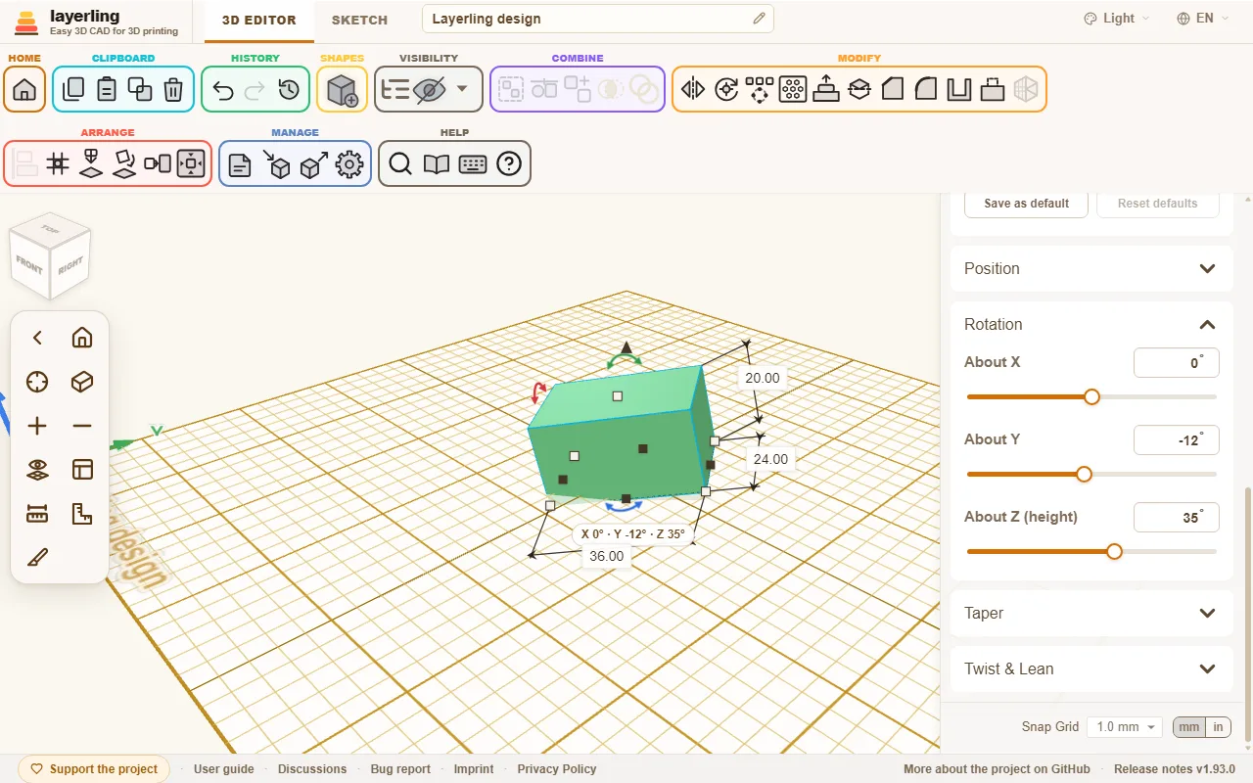Click the Save as default button
Image resolution: width=1253 pixels, height=783 pixels.
1026,204
